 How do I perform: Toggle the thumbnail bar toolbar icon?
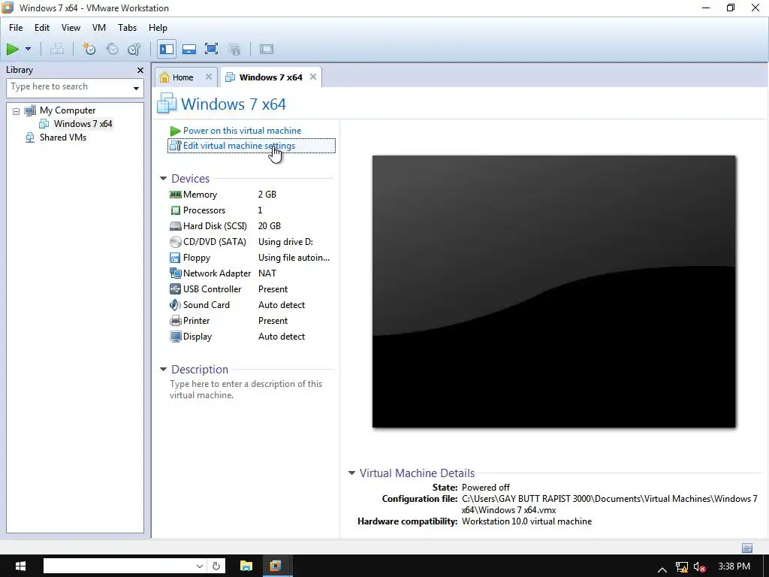[x=189, y=49]
